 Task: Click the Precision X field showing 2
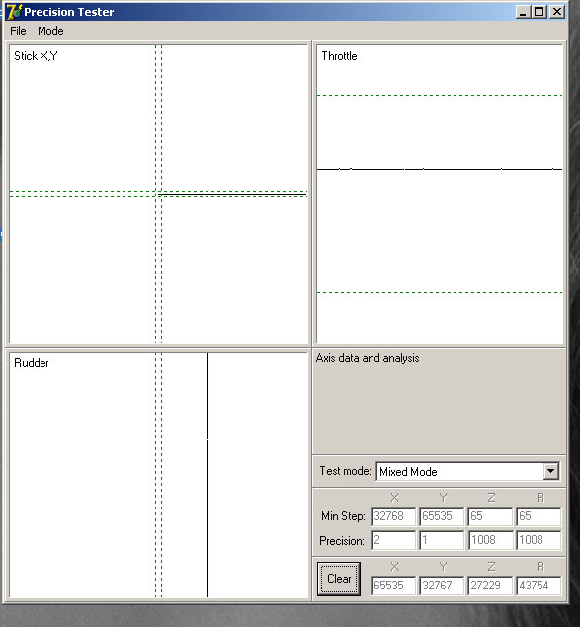tap(393, 540)
